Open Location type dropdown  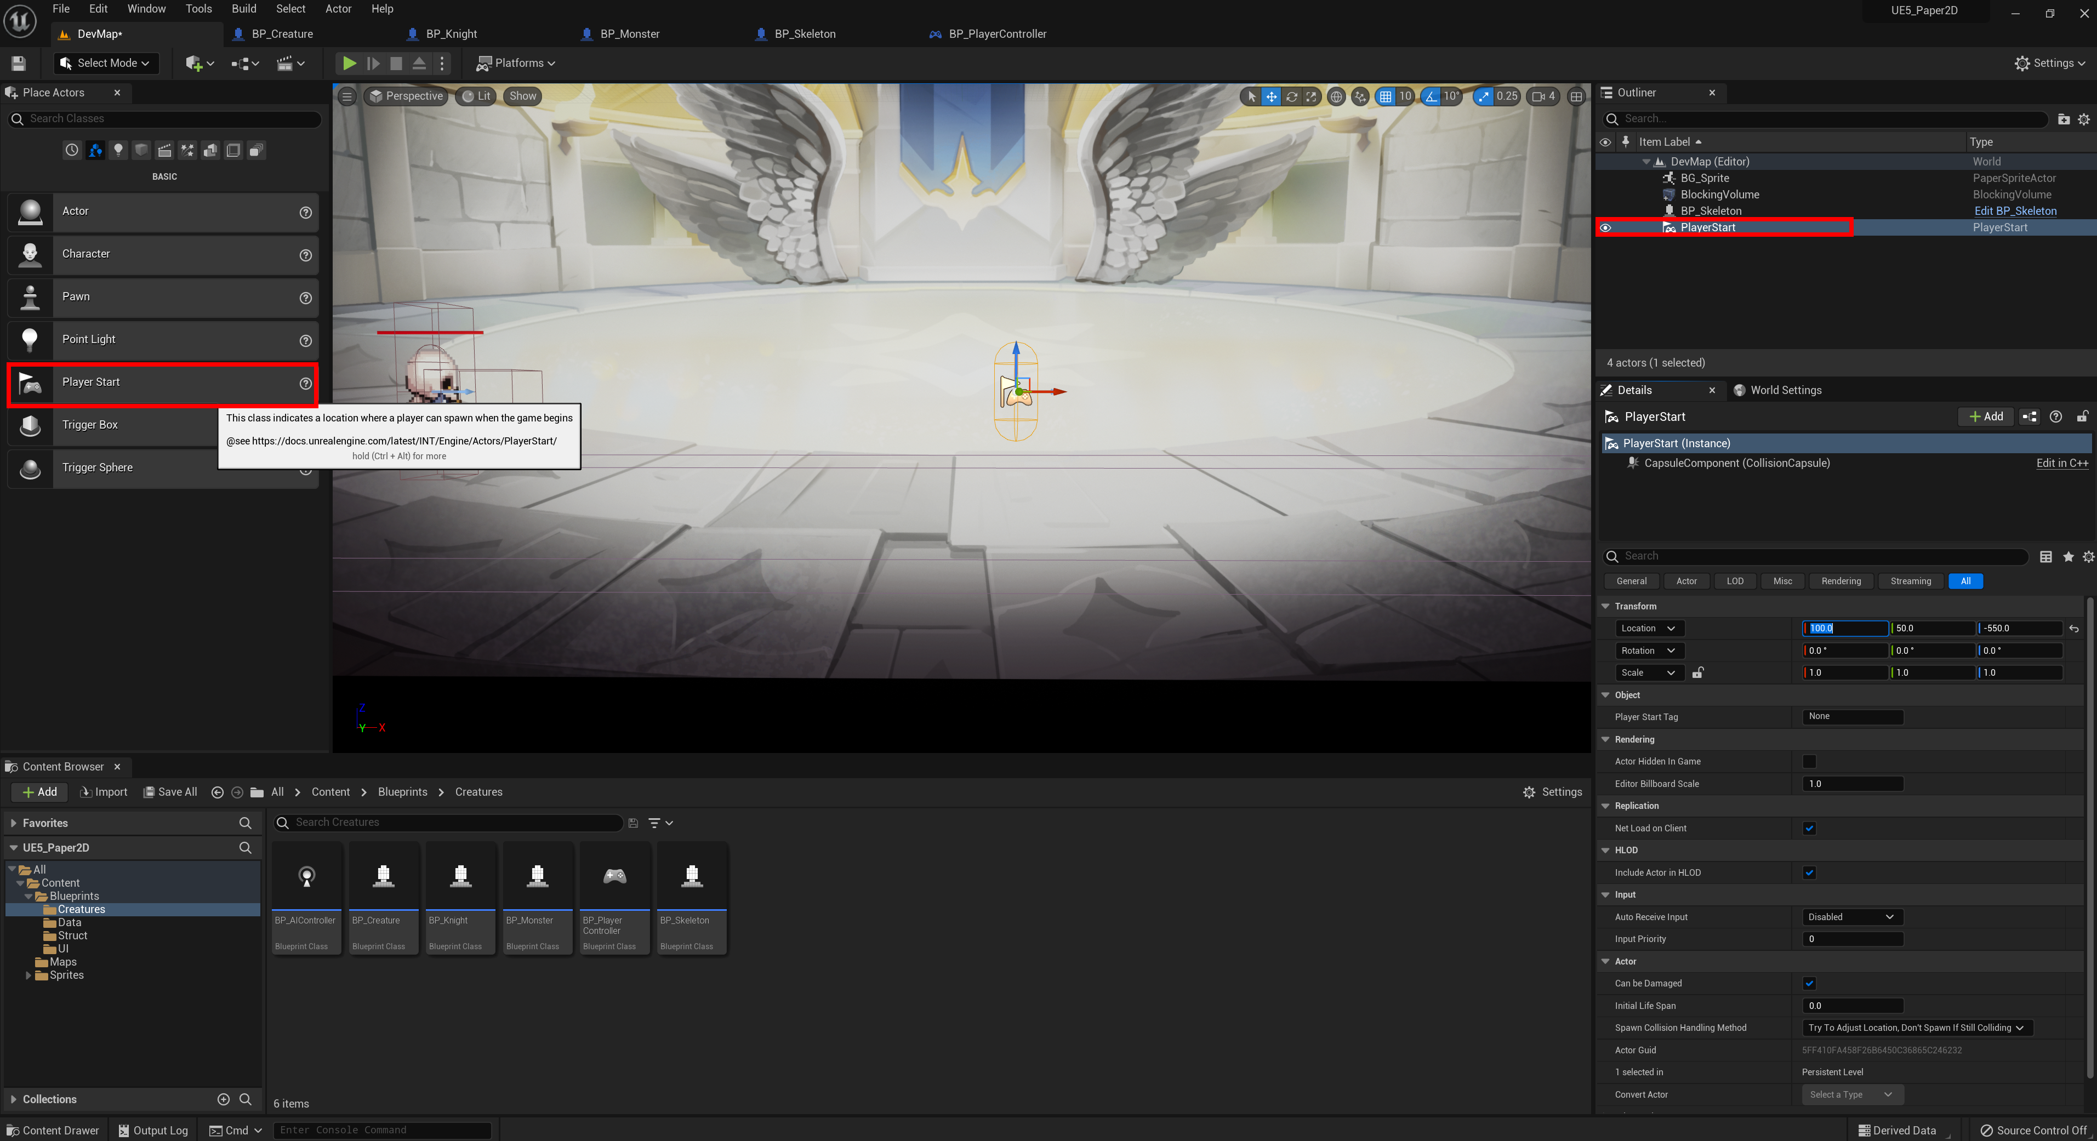1649,628
